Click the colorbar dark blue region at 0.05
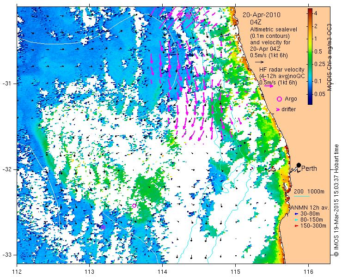Image resolution: width=342 pixels, height=277 pixels. point(310,94)
